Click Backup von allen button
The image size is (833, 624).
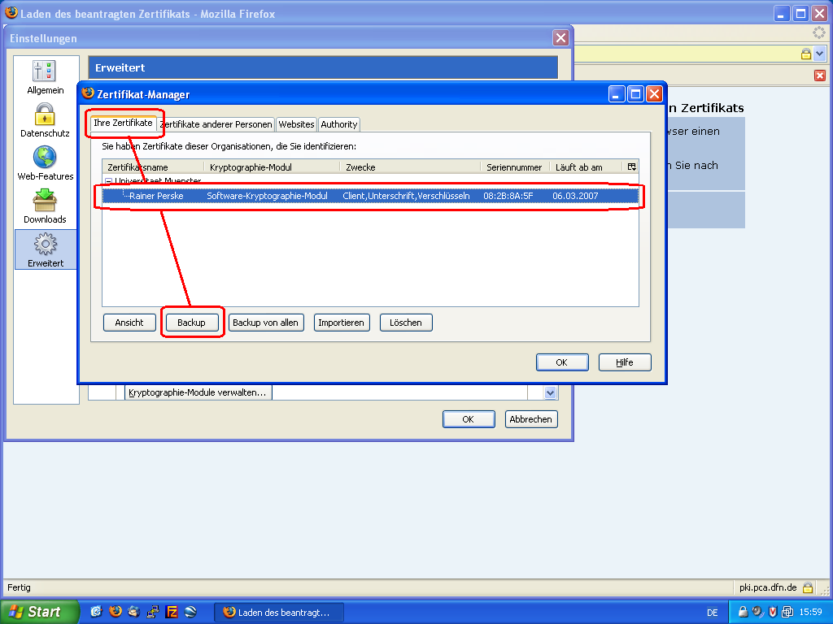[266, 323]
